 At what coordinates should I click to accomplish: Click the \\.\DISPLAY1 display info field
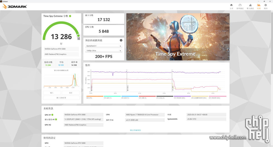pyautogui.click(x=84, y=119)
